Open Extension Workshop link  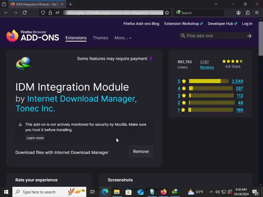click(x=183, y=24)
